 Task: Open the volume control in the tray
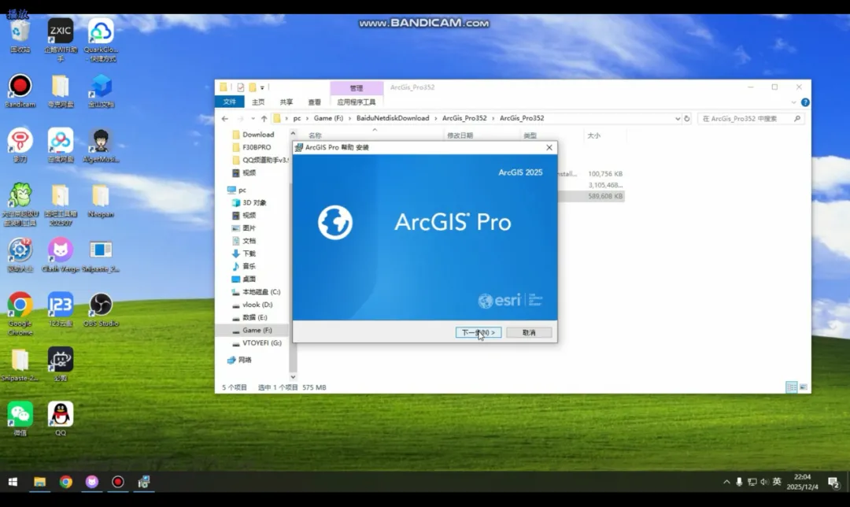pyautogui.click(x=764, y=482)
